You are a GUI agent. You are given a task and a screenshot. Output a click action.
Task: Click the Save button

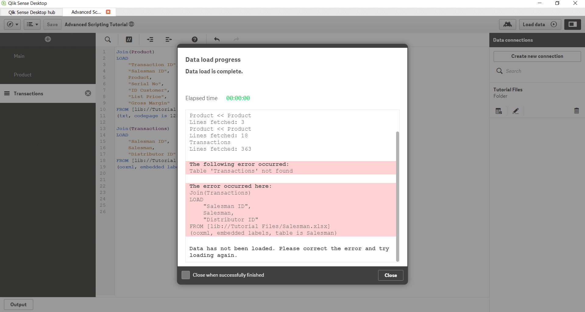click(x=52, y=24)
